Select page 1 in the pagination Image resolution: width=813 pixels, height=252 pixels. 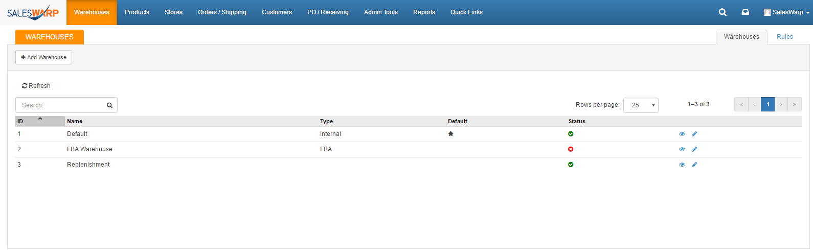click(x=768, y=104)
